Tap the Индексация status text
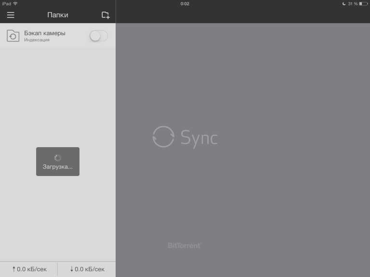Viewport: 370px width, 277px height. [x=37, y=40]
